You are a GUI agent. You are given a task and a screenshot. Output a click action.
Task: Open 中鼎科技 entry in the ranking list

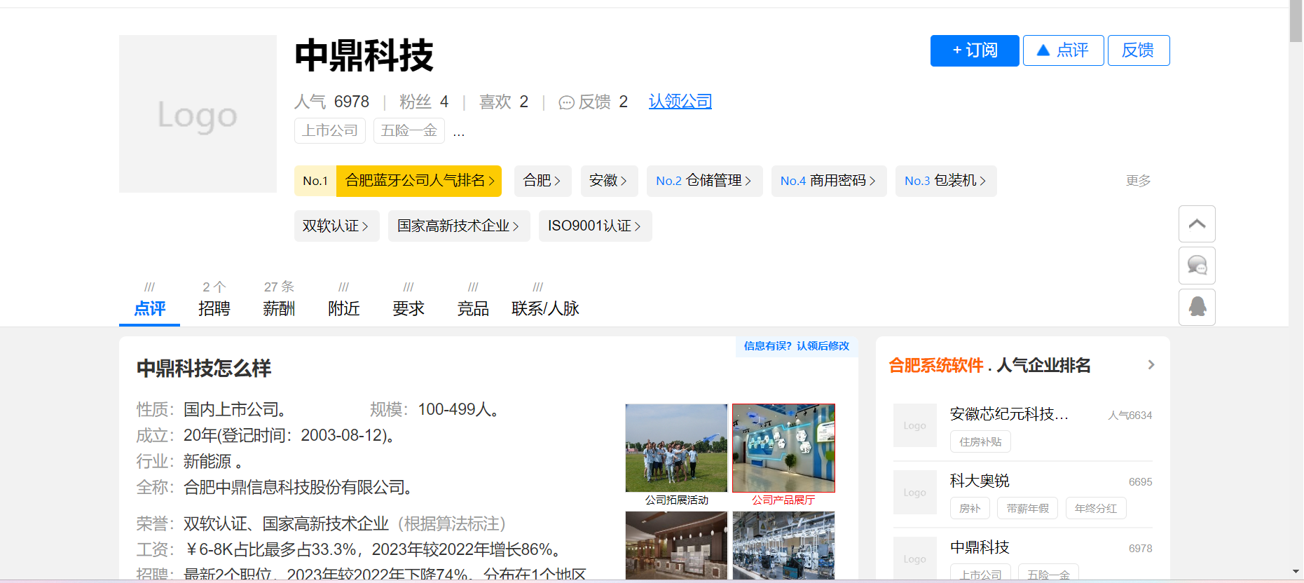[x=980, y=547]
